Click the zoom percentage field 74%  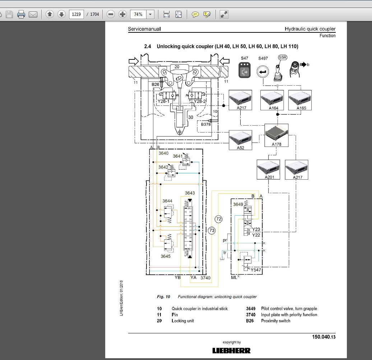click(138, 14)
